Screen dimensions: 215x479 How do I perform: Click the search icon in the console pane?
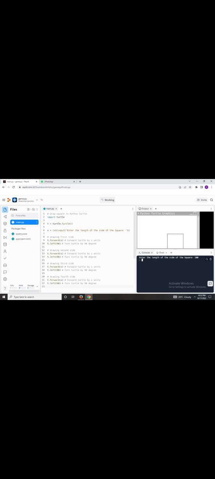click(207, 259)
